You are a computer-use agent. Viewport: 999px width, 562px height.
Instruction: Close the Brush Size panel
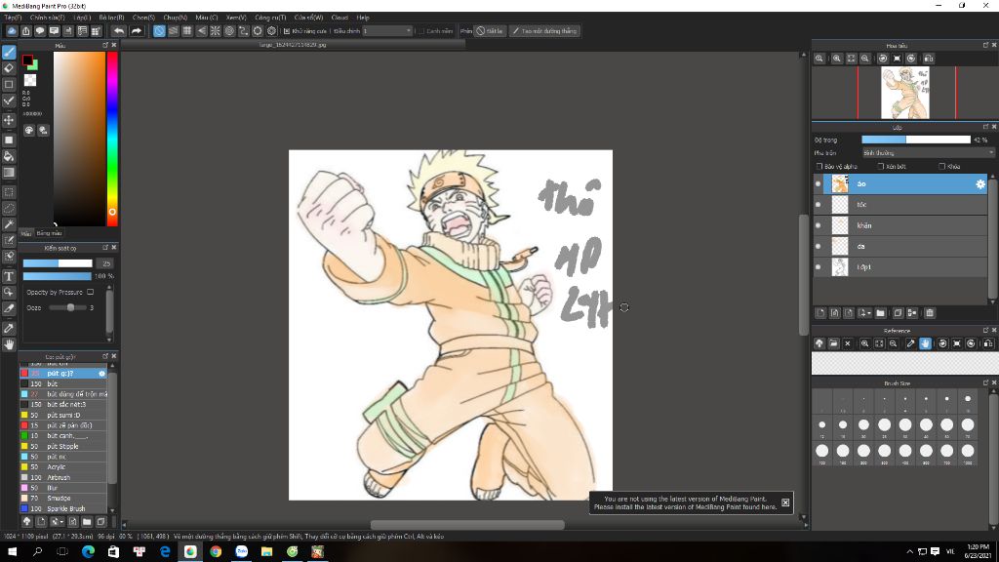pyautogui.click(x=993, y=382)
